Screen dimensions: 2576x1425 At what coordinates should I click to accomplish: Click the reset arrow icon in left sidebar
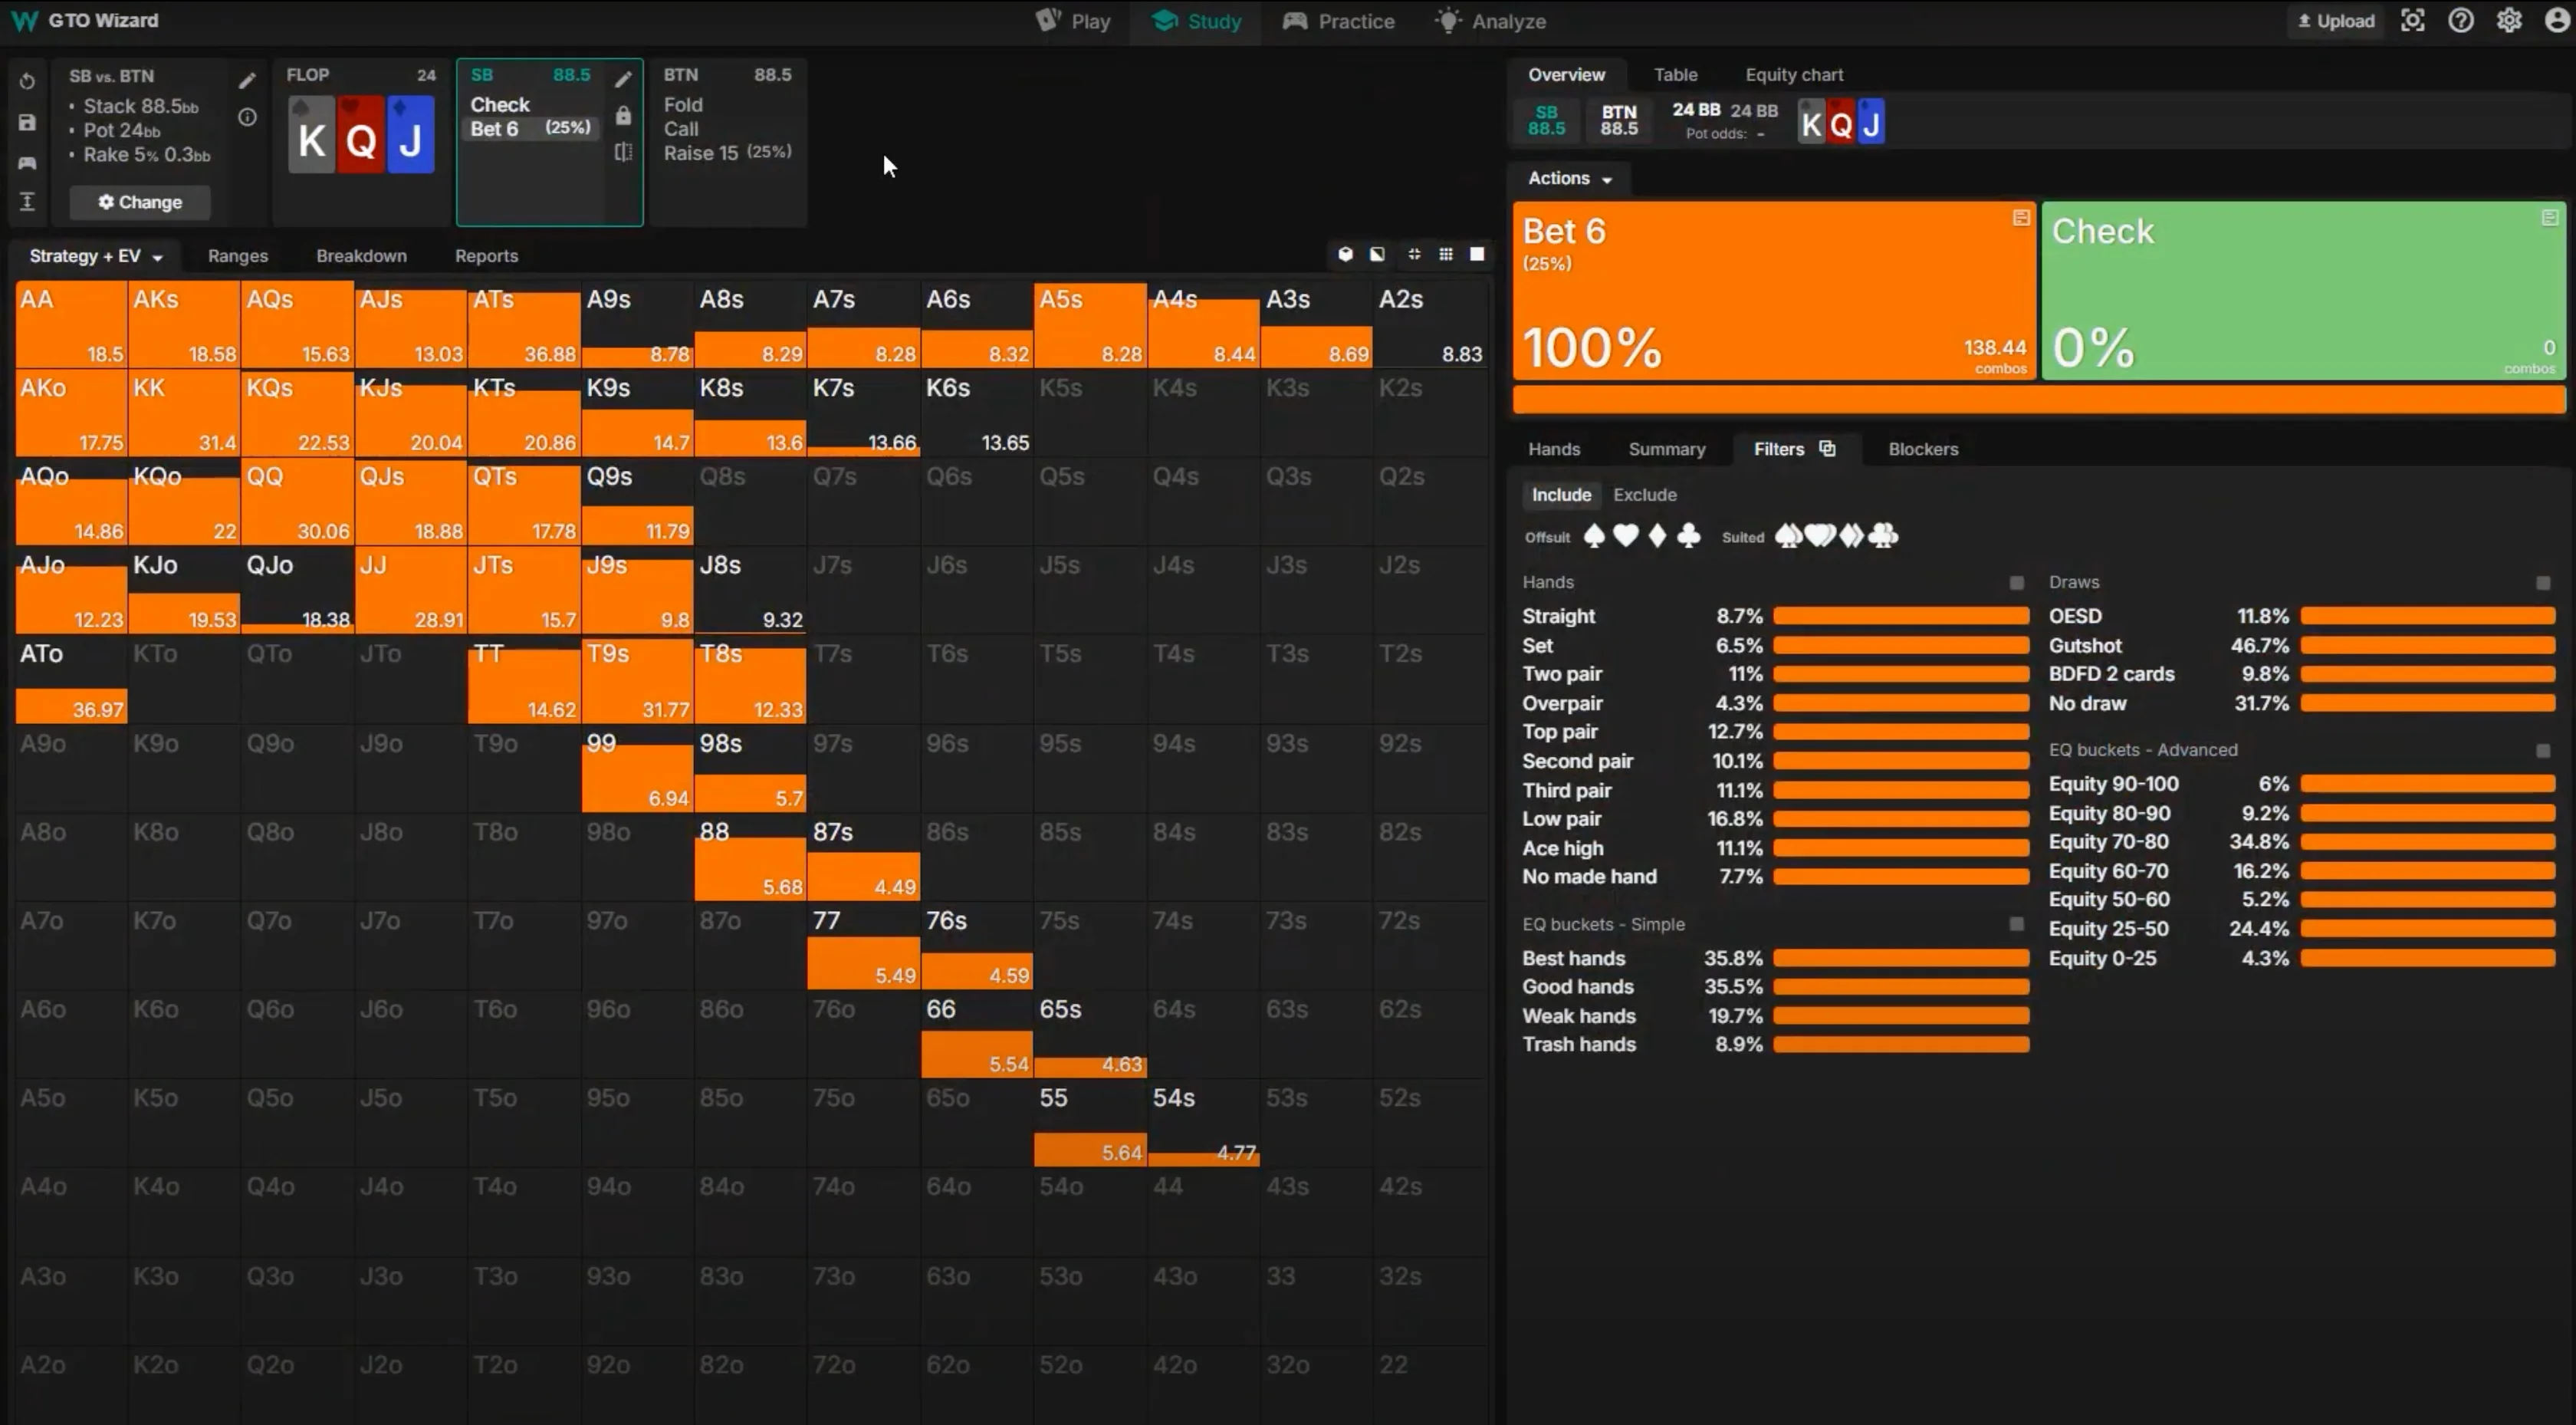pos(27,81)
